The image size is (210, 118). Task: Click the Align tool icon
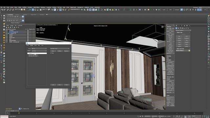85,10
